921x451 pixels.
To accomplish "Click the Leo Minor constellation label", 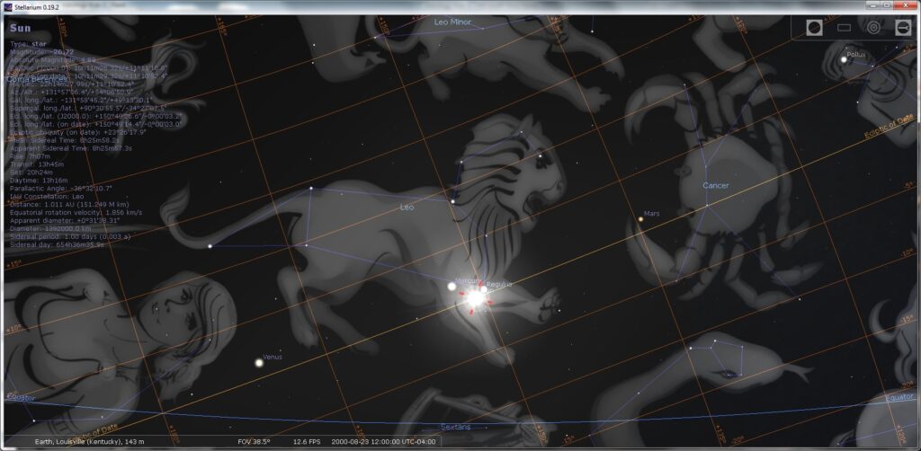I will click(x=452, y=22).
